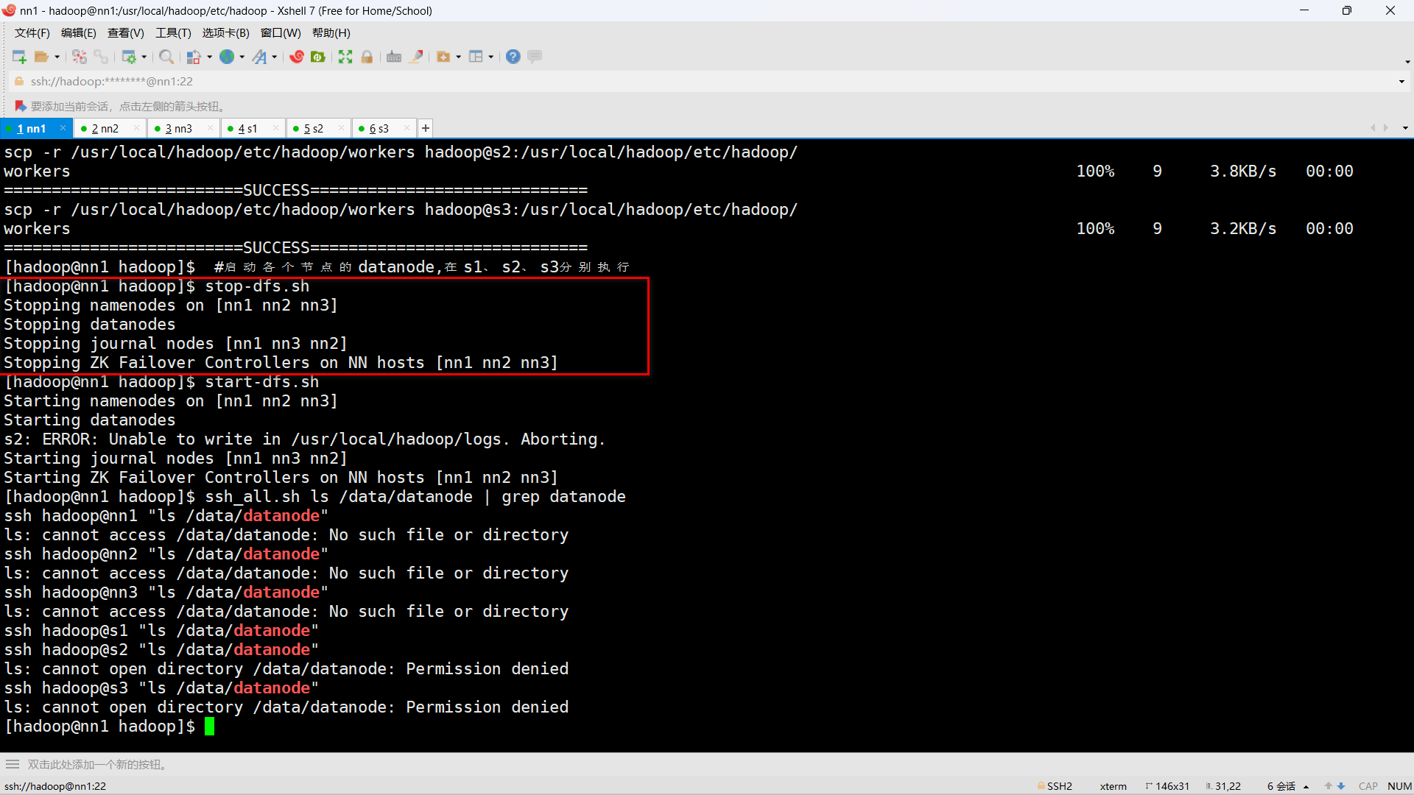Screen dimensions: 1414x795
Task: Open the blue Help question icon
Action: point(513,57)
